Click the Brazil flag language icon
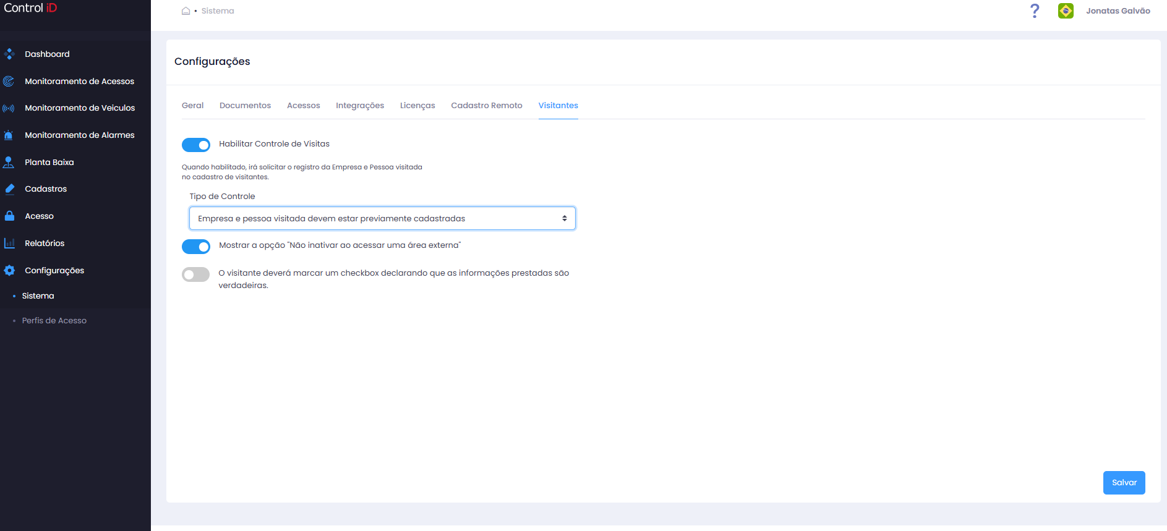 (x=1066, y=11)
